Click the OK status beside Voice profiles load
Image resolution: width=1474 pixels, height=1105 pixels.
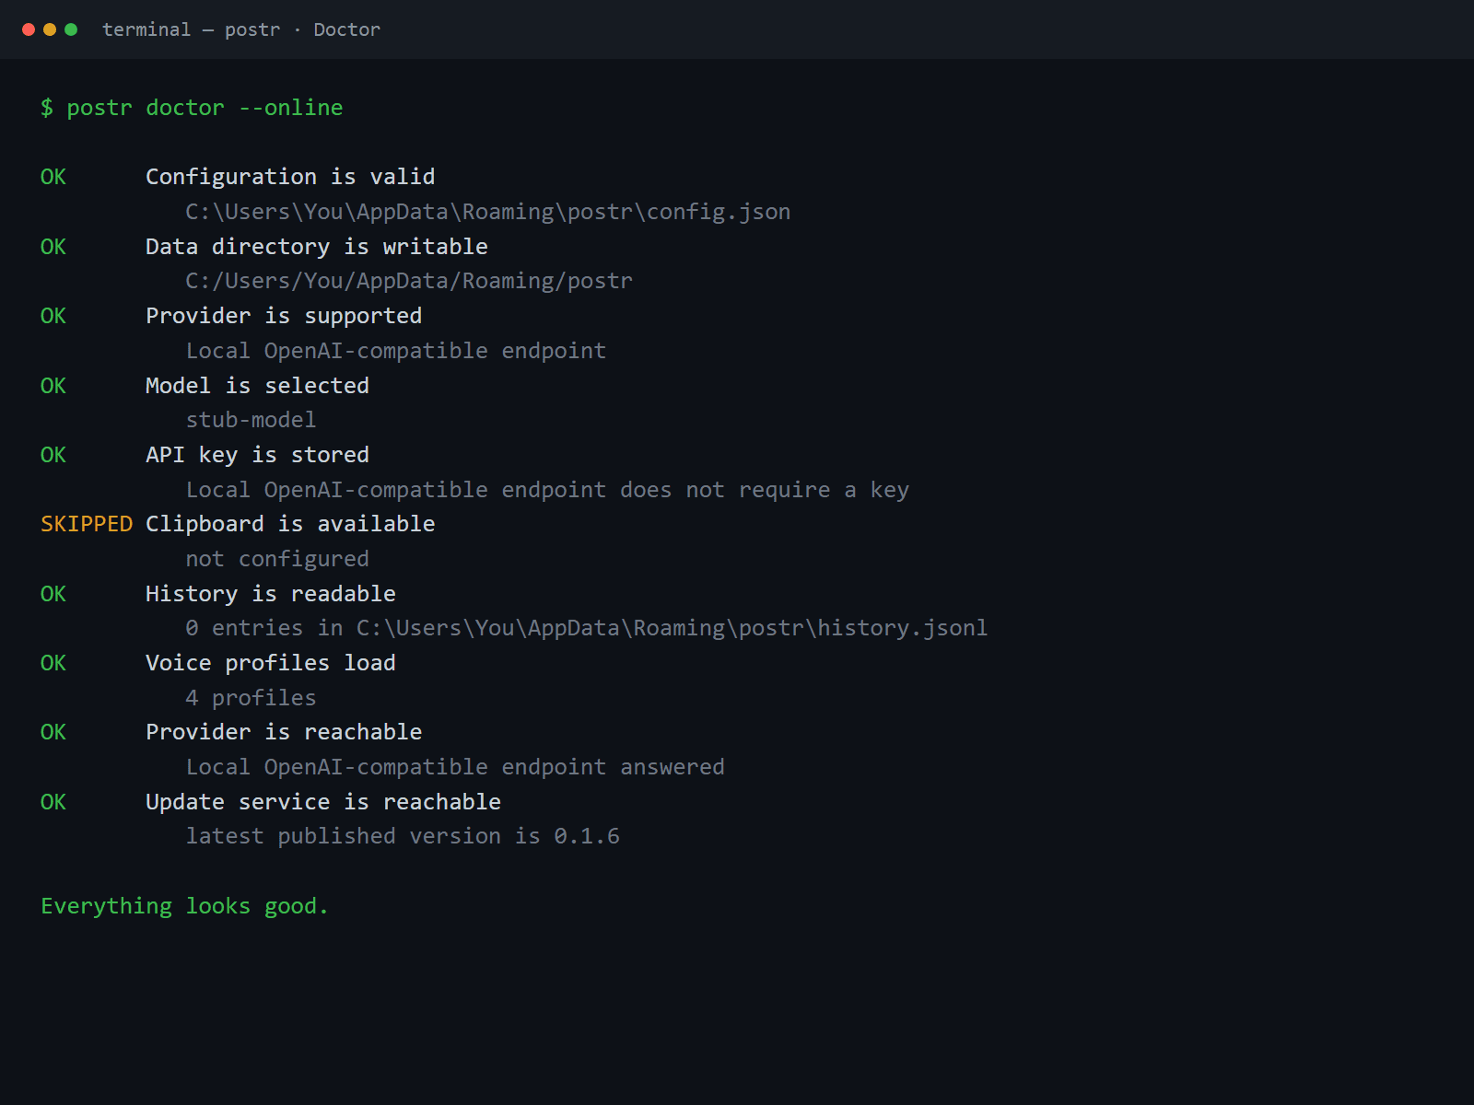(x=53, y=663)
